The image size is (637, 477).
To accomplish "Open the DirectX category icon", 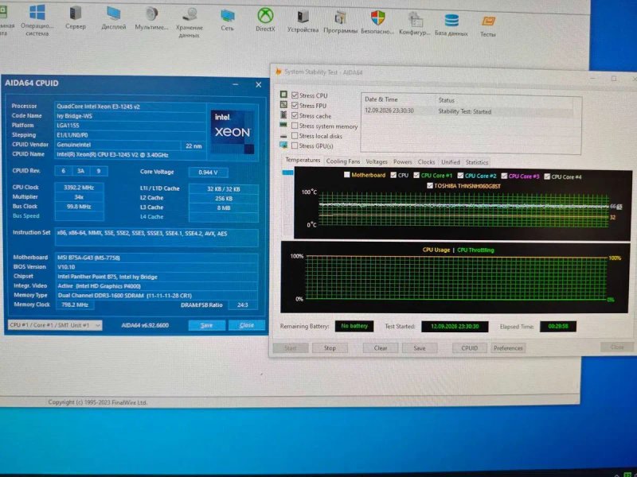I will pos(265,16).
